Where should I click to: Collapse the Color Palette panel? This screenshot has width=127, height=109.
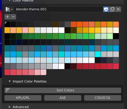tap(10, 1)
